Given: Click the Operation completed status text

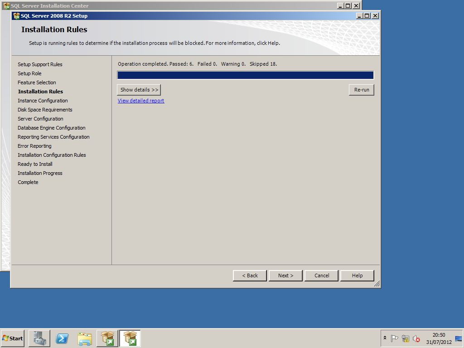Looking at the screenshot, I should click(x=198, y=64).
